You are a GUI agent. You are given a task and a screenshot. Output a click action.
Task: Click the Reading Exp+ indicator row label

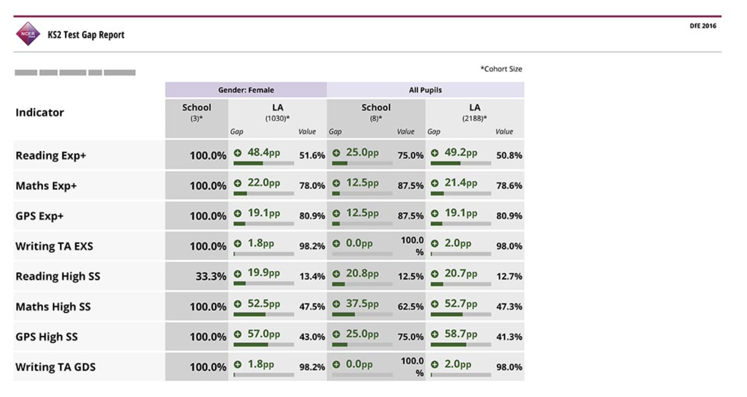[51, 156]
